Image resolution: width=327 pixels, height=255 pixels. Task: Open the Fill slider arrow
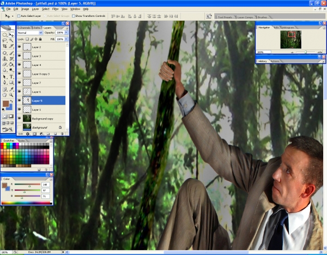click(x=66, y=39)
